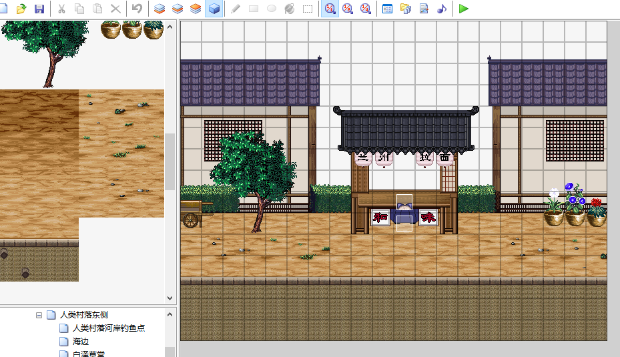Click the red flower pot on the map
Viewport: 620px width, 357px height.
click(x=597, y=212)
